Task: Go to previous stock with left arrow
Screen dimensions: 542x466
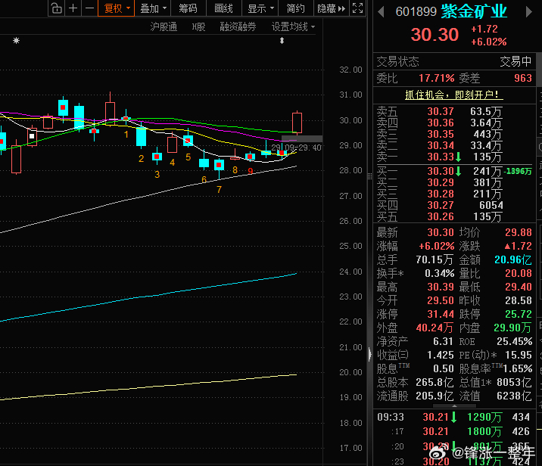Action: pos(381,12)
